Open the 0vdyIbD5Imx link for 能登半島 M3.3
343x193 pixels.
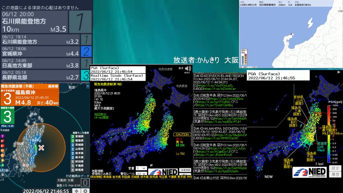(226, 99)
